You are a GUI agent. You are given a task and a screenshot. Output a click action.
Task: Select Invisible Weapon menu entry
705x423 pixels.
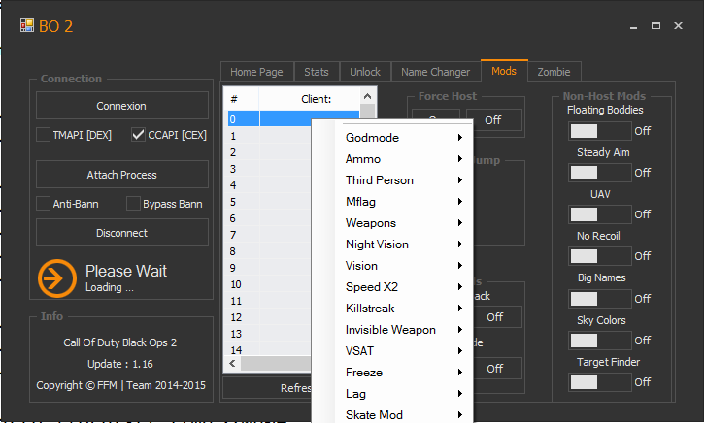point(404,330)
